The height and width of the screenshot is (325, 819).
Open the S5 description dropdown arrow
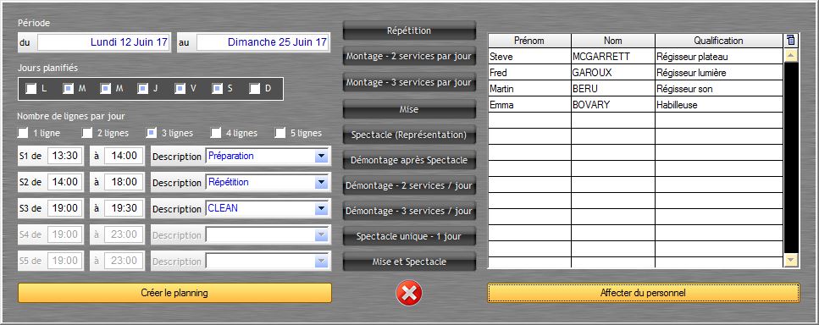coord(321,262)
